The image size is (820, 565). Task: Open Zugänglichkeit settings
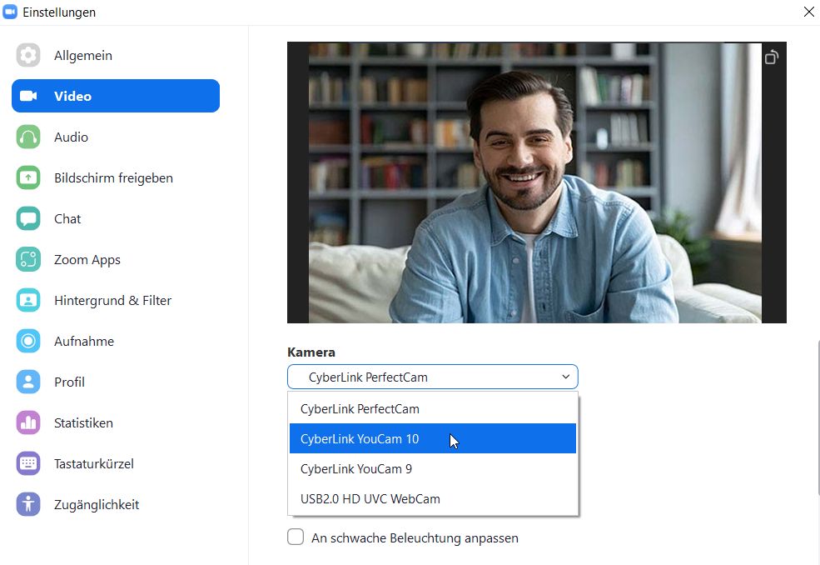[116, 504]
